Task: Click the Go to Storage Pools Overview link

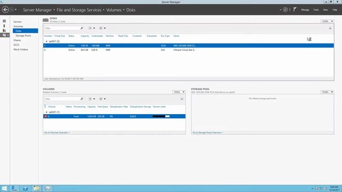Action: pos(208,133)
